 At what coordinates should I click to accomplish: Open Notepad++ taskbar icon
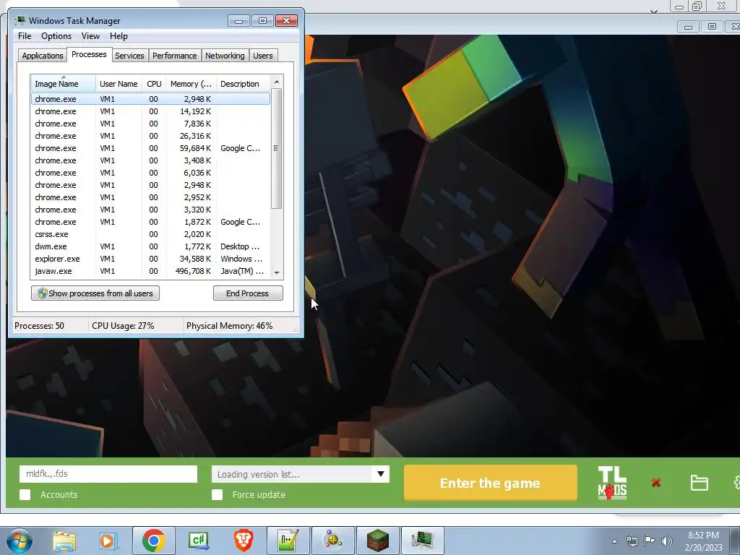288,541
